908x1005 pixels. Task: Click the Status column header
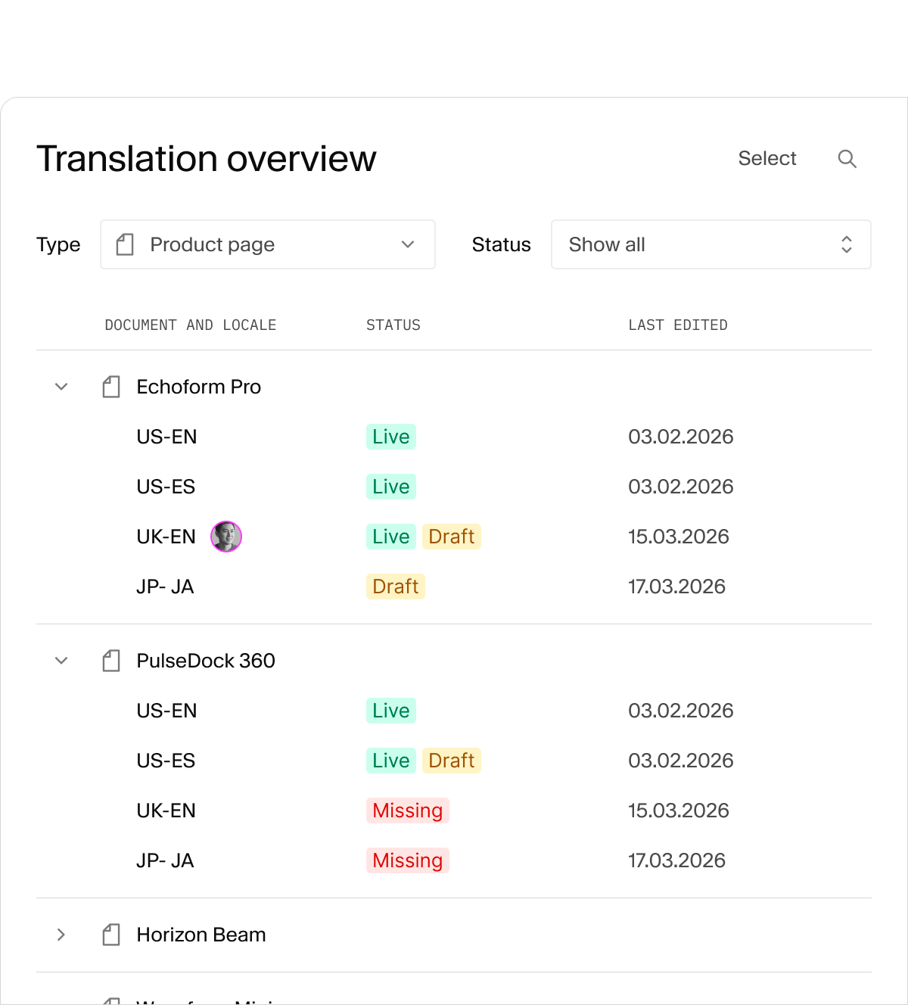point(393,325)
